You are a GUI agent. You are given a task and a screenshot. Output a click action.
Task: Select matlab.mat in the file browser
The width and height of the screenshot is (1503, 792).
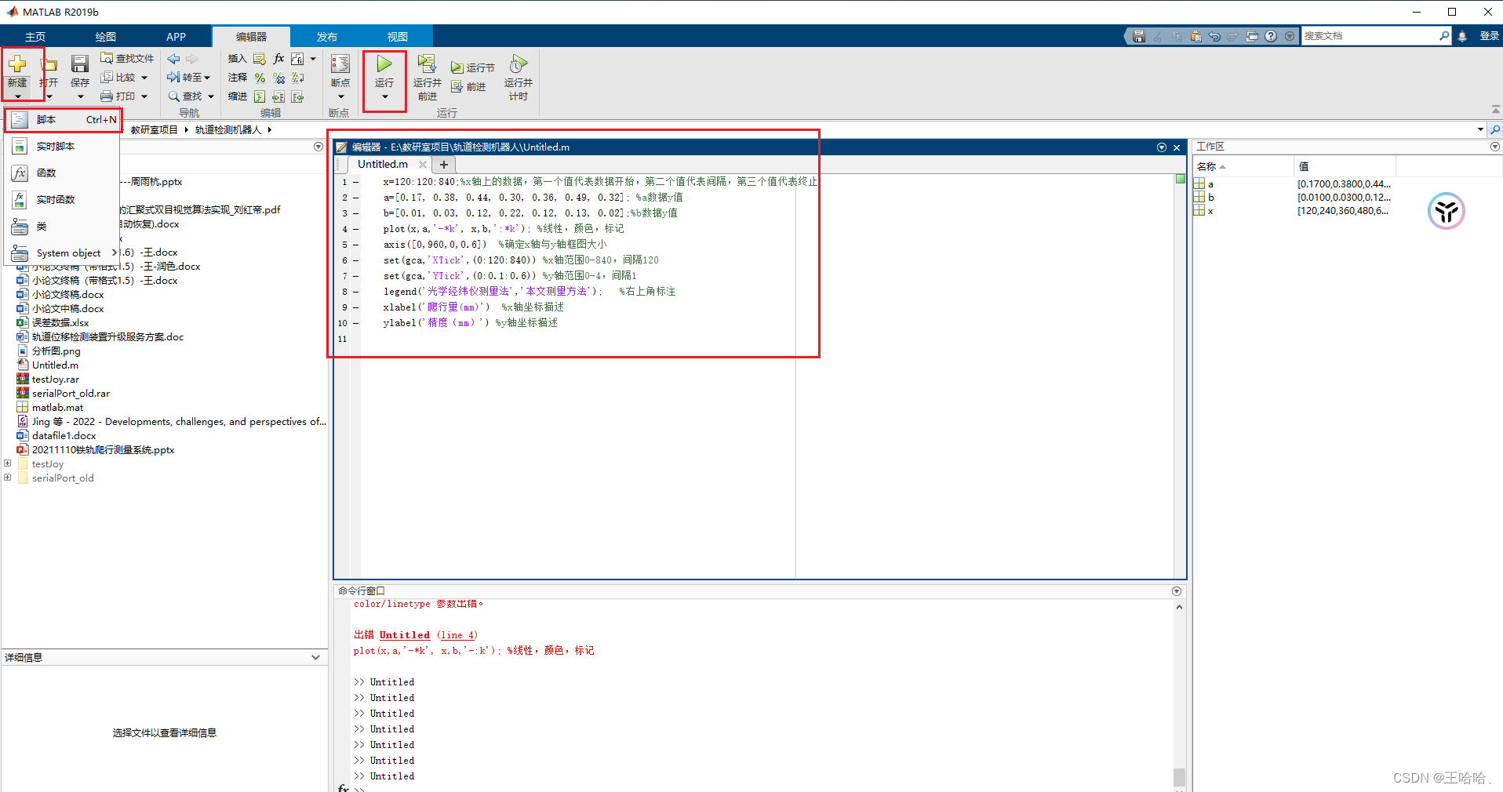tap(57, 408)
